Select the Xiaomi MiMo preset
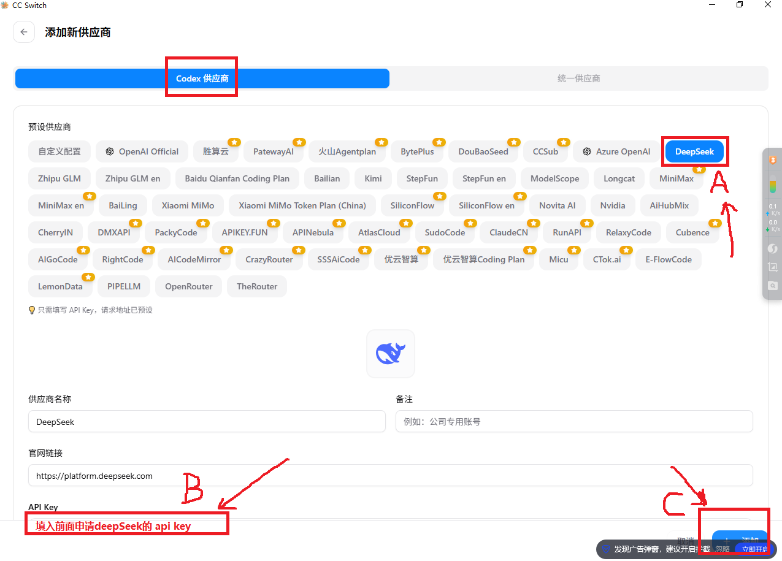The image size is (782, 561). pos(188,205)
